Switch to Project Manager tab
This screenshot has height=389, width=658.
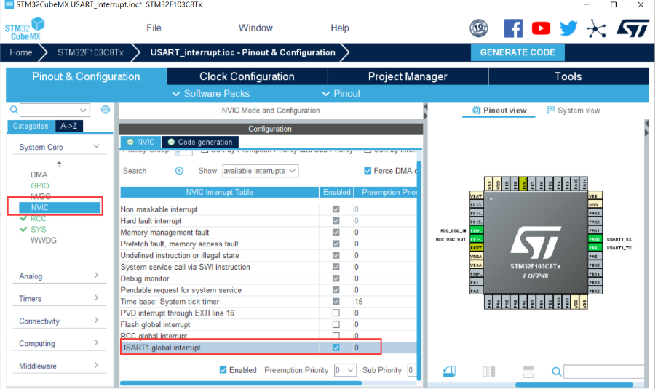point(408,76)
